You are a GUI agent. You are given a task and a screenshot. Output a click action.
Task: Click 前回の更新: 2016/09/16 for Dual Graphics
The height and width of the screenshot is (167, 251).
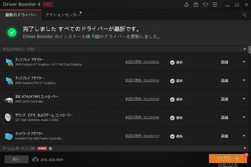142,62
